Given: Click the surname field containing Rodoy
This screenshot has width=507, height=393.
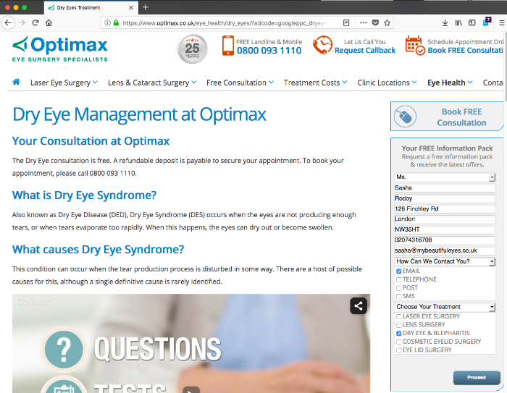Looking at the screenshot, I should pyautogui.click(x=445, y=198).
